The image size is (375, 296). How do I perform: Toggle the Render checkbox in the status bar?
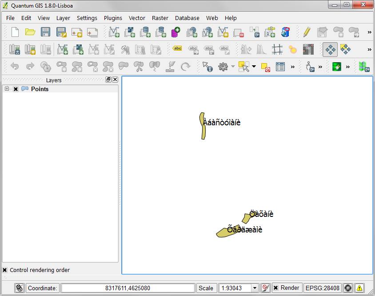pyautogui.click(x=275, y=288)
